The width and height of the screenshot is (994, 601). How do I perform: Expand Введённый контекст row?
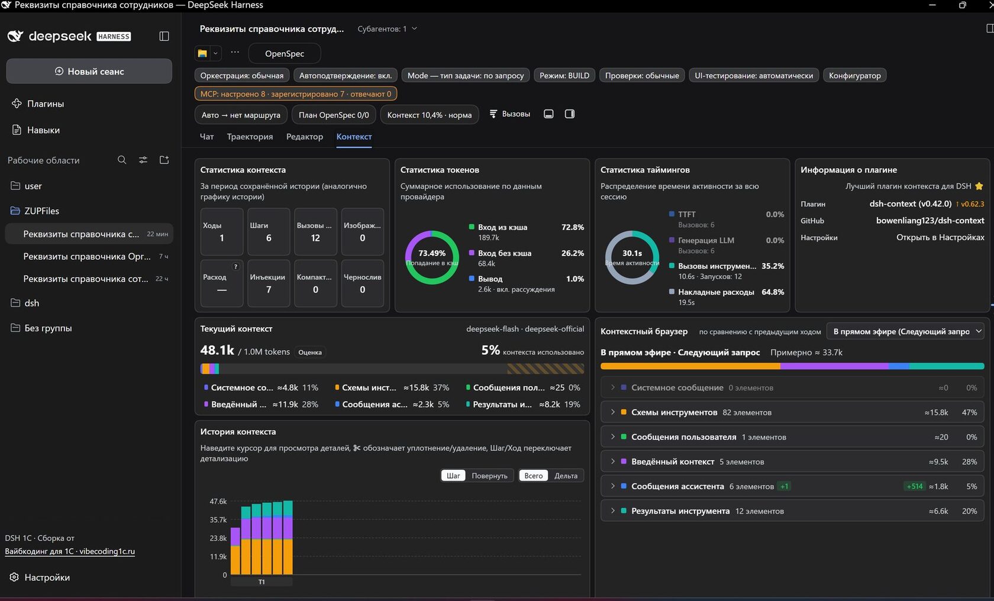[793, 462]
